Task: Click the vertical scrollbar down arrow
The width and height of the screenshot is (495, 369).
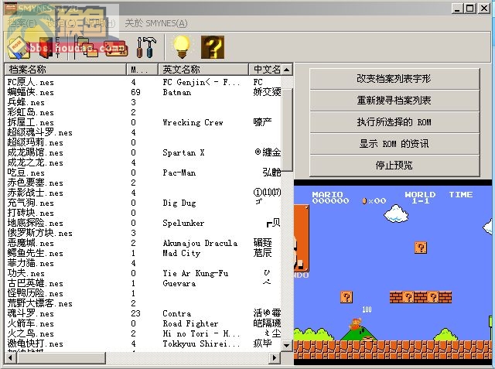Action: [287, 345]
